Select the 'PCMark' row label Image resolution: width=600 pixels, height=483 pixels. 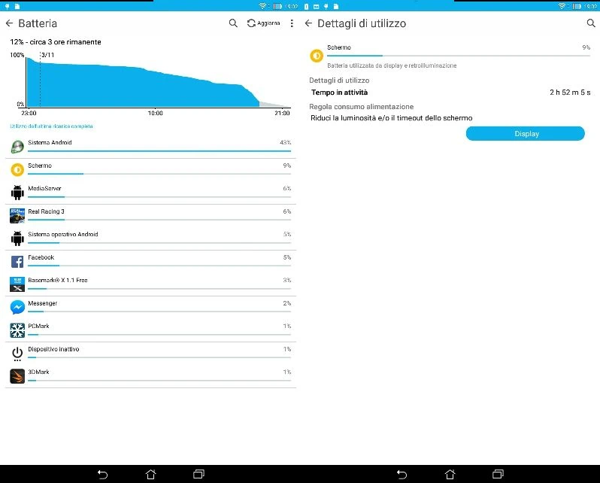(x=38, y=327)
